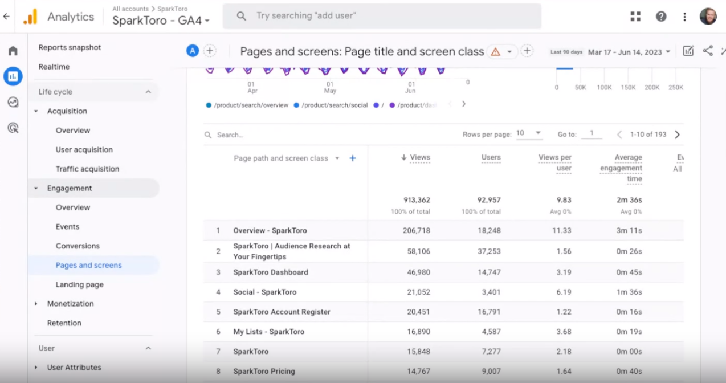The image size is (726, 383).
Task: Expand the User Attributes group
Action: 36,368
